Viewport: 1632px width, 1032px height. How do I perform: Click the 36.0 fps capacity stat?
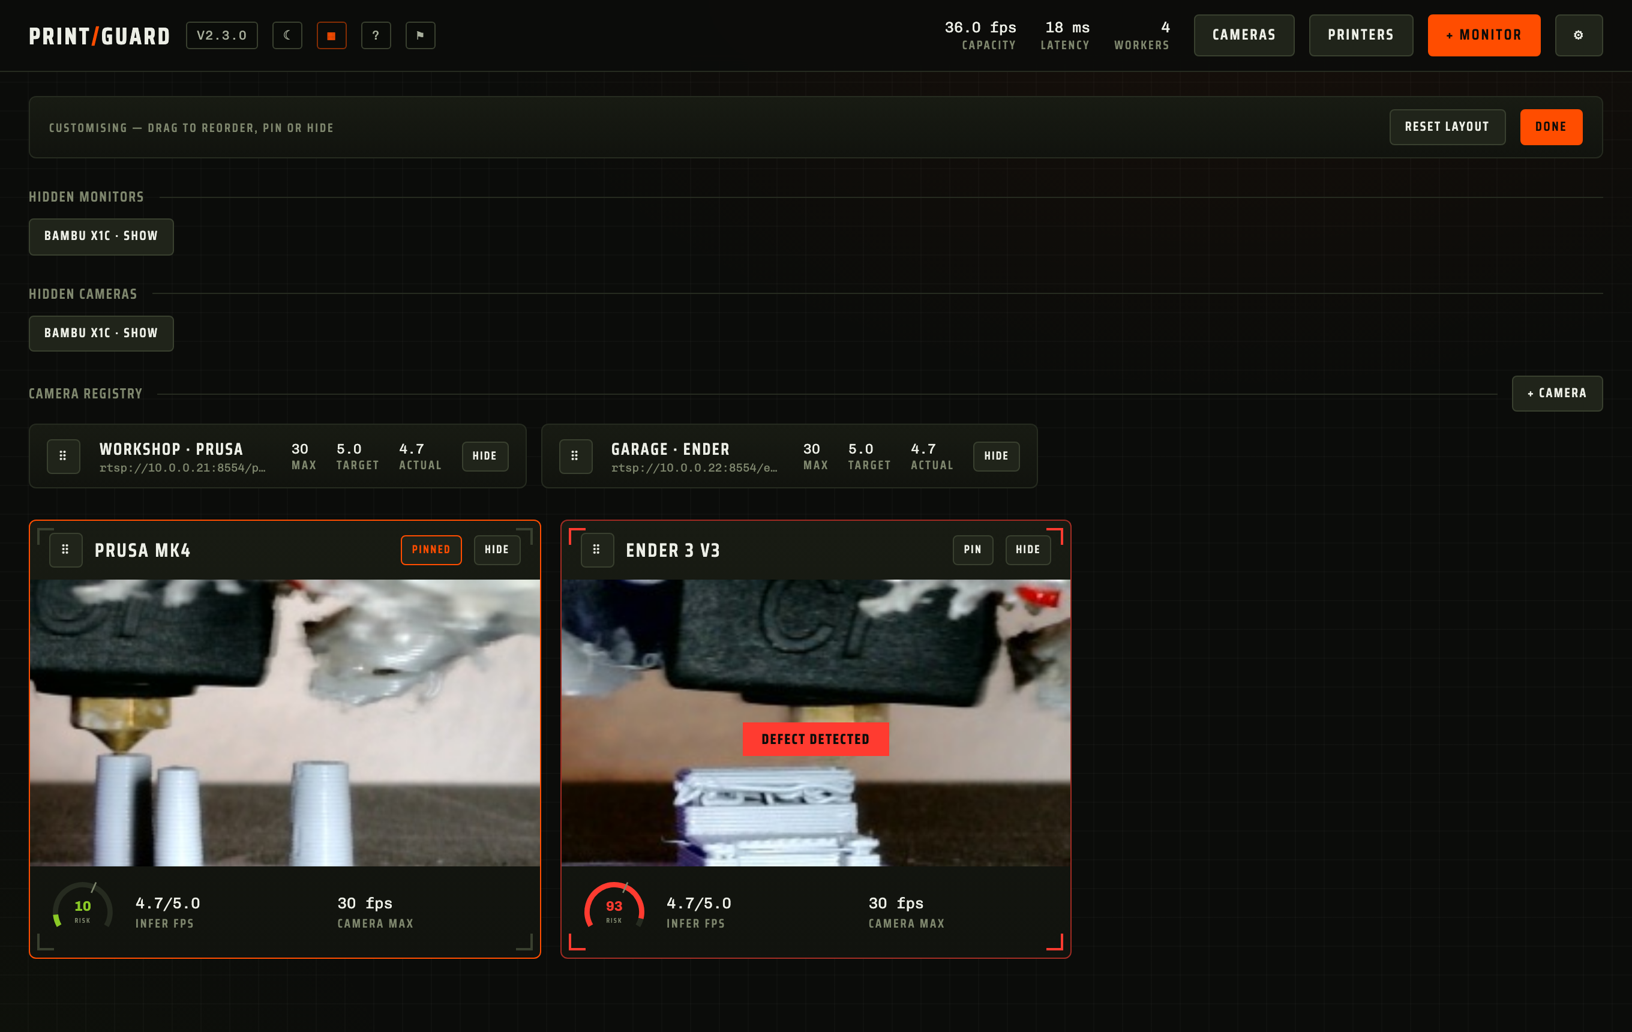click(980, 35)
